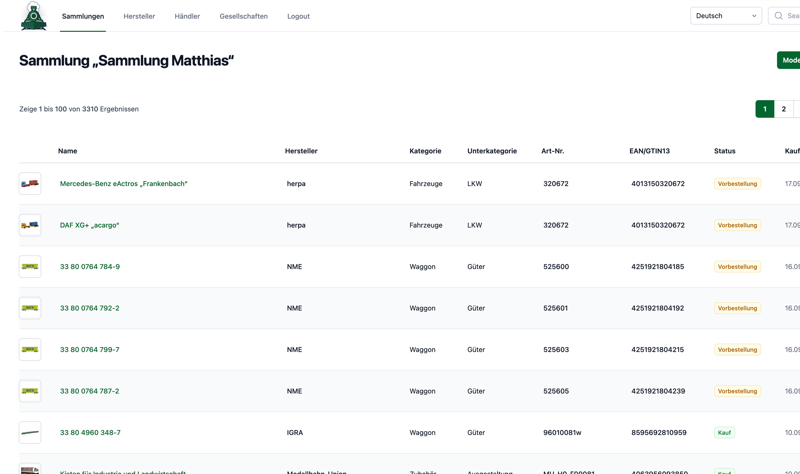
Task: Click the train locomotive logo
Action: click(33, 16)
